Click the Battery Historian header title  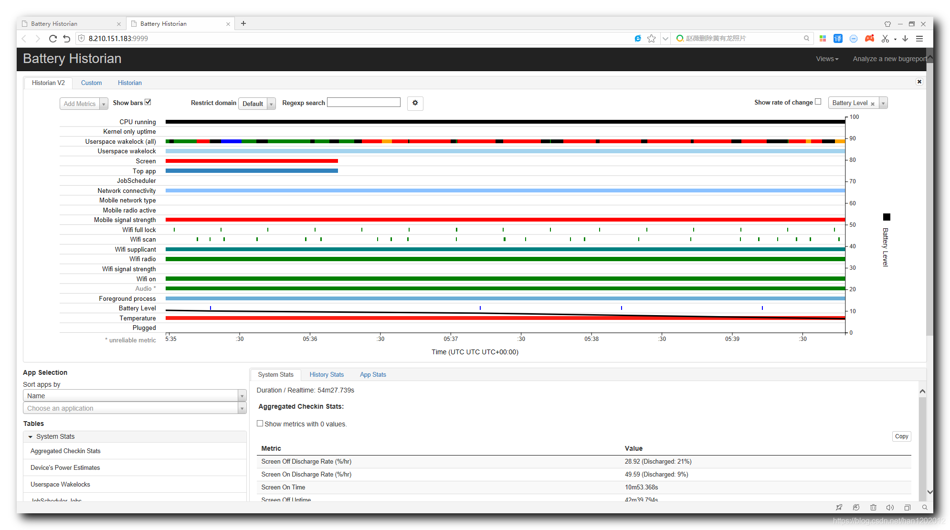coord(72,58)
